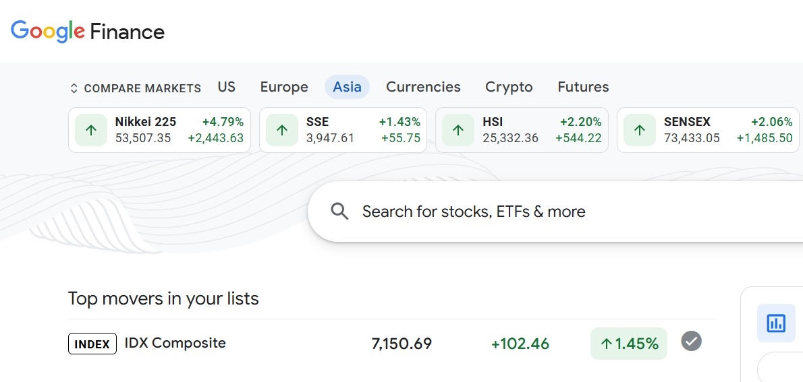Click the SENSEX green up-arrow icon
This screenshot has width=803, height=382.
[640, 130]
